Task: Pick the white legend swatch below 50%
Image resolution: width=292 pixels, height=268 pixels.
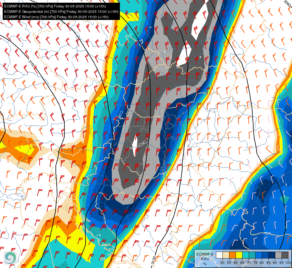Action: pos(219,255)
